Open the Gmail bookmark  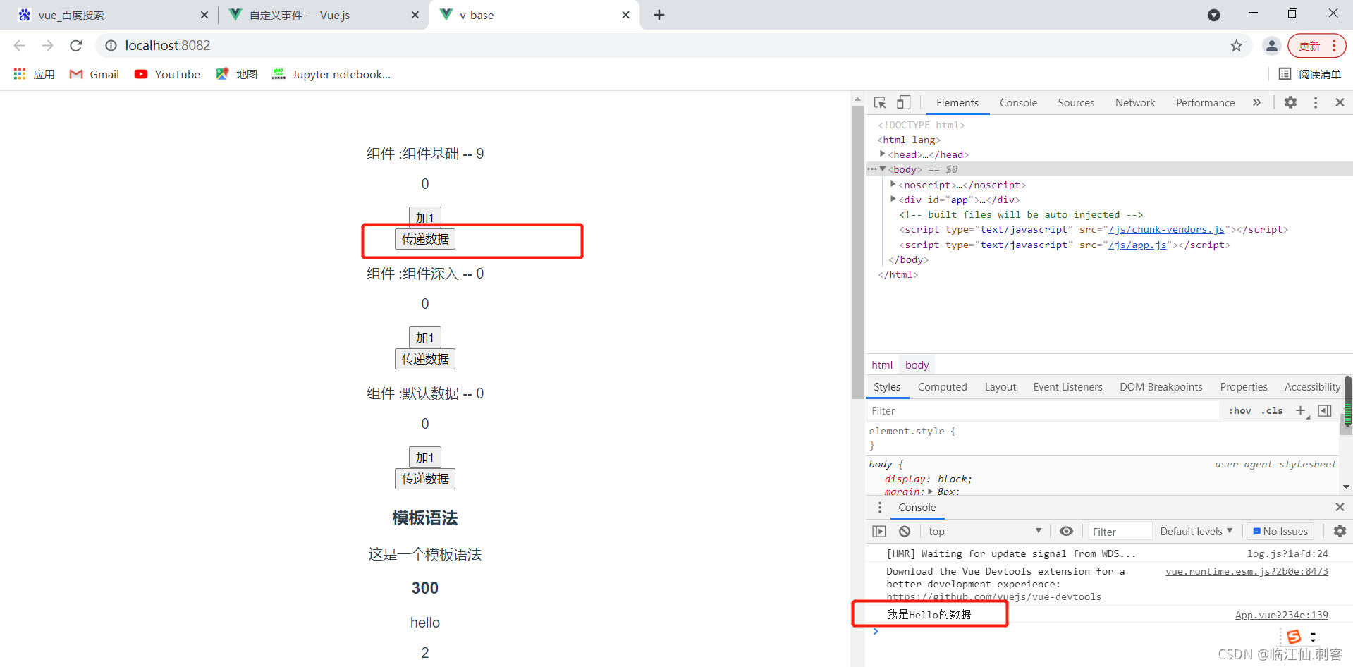coord(94,74)
